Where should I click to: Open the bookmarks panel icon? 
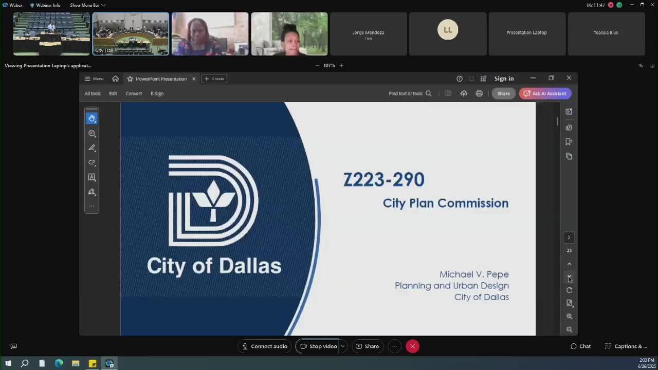pyautogui.click(x=569, y=142)
